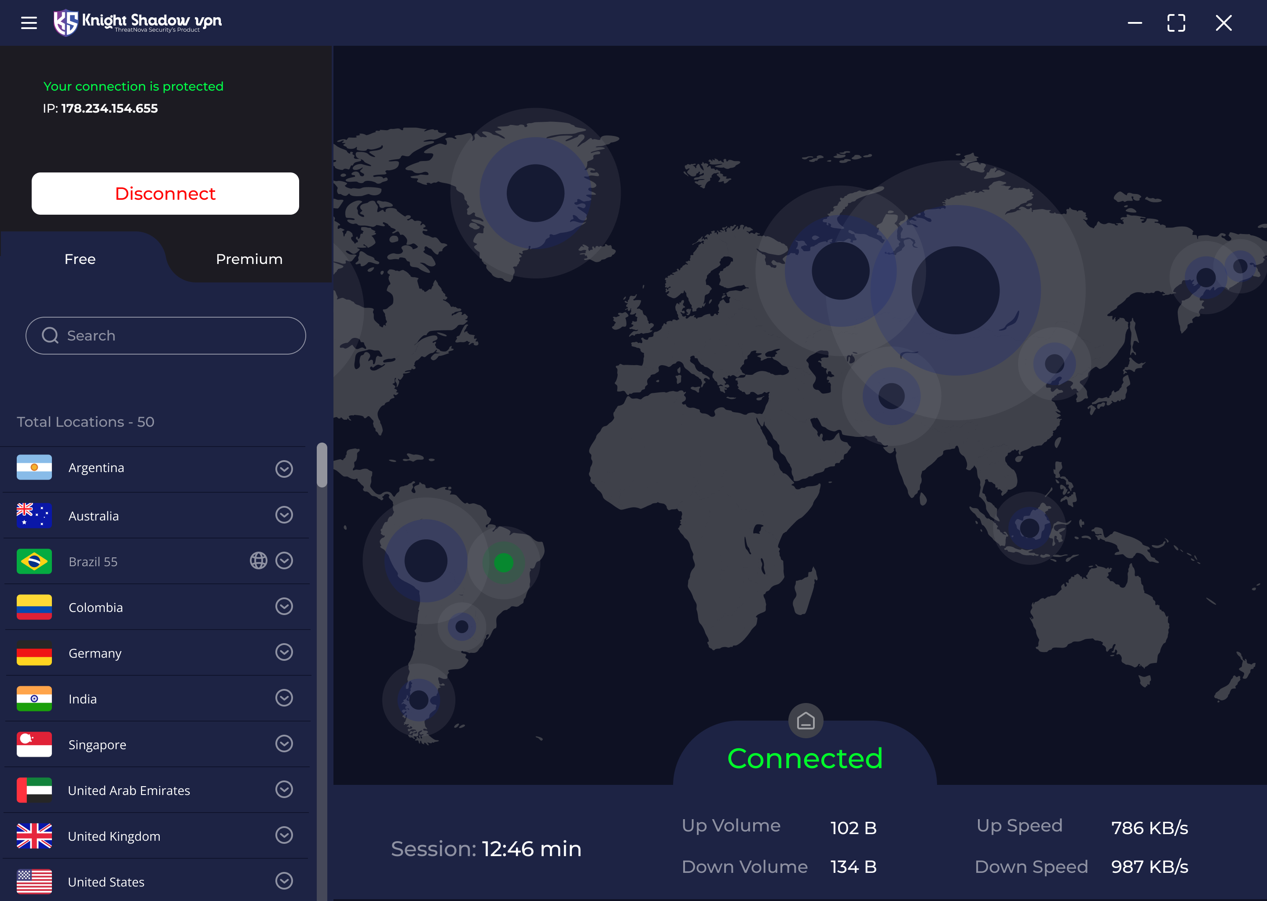Click Up Speed value 786 KB/s
The height and width of the screenshot is (901, 1267).
pos(1150,828)
